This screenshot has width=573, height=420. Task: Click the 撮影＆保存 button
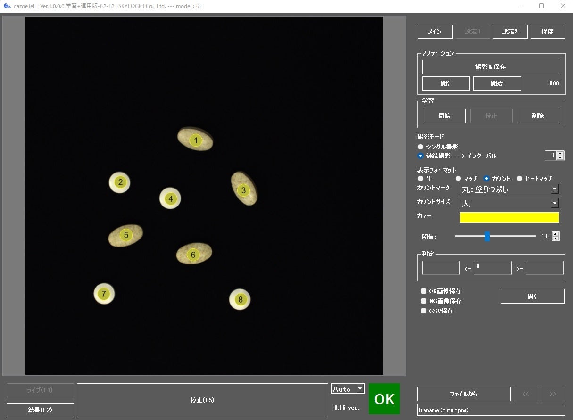[490, 67]
